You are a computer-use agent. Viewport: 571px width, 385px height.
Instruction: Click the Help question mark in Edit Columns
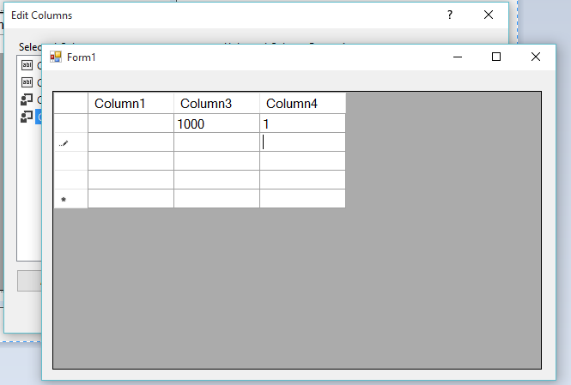tap(450, 15)
